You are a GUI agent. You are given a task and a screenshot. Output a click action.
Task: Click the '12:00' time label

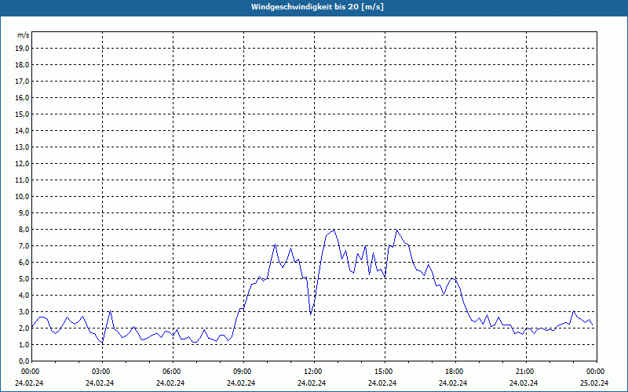(312, 372)
